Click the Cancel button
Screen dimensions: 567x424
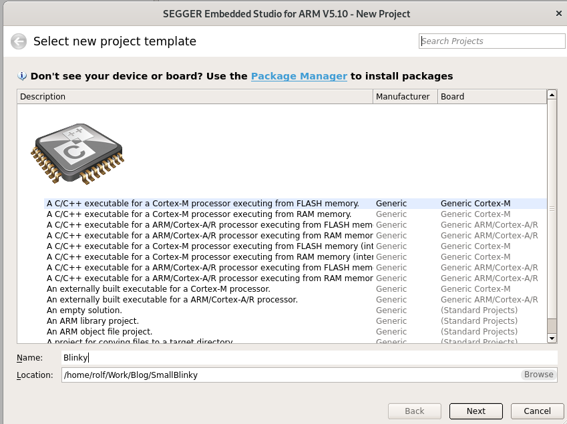[537, 411]
